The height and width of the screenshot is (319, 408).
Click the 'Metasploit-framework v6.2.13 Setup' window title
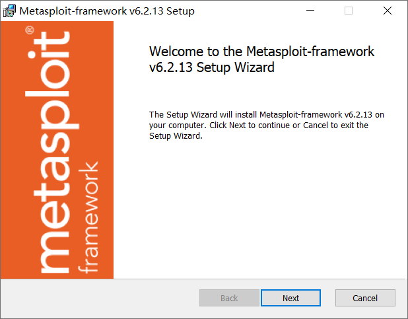point(107,11)
